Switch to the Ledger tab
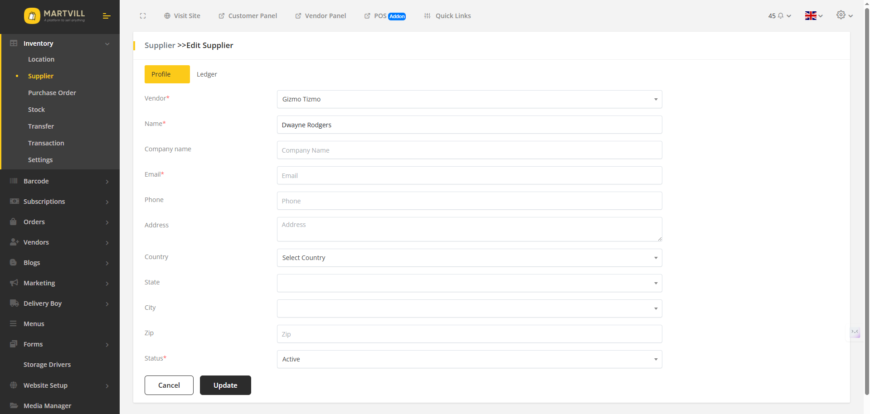Viewport: 870px width, 414px height. coord(207,74)
